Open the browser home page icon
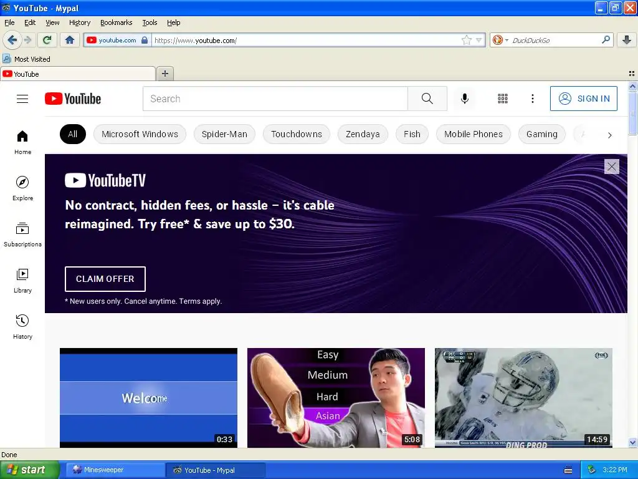Viewport: 638px width, 479px height. 70,40
